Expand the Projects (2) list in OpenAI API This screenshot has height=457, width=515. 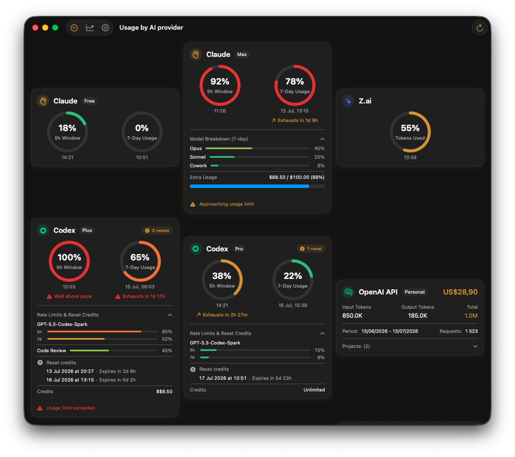(475, 346)
